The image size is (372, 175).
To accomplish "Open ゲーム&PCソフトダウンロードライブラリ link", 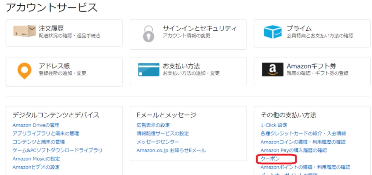I will (58, 150).
